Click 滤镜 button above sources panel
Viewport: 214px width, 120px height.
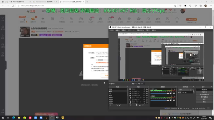click(141, 84)
